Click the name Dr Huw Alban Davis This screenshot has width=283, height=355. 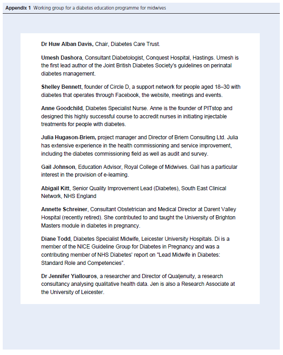pos(67,44)
